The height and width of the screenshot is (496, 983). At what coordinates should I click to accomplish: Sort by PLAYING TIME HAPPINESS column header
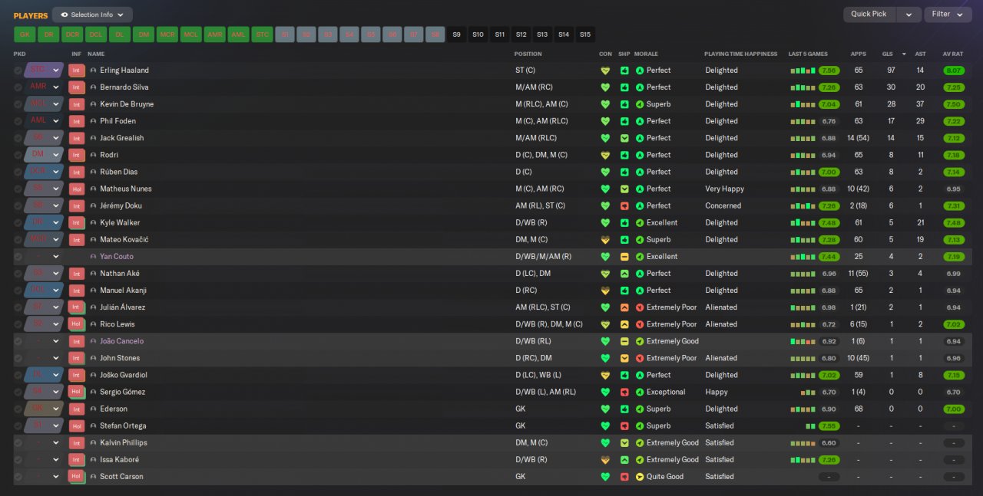pyautogui.click(x=740, y=54)
